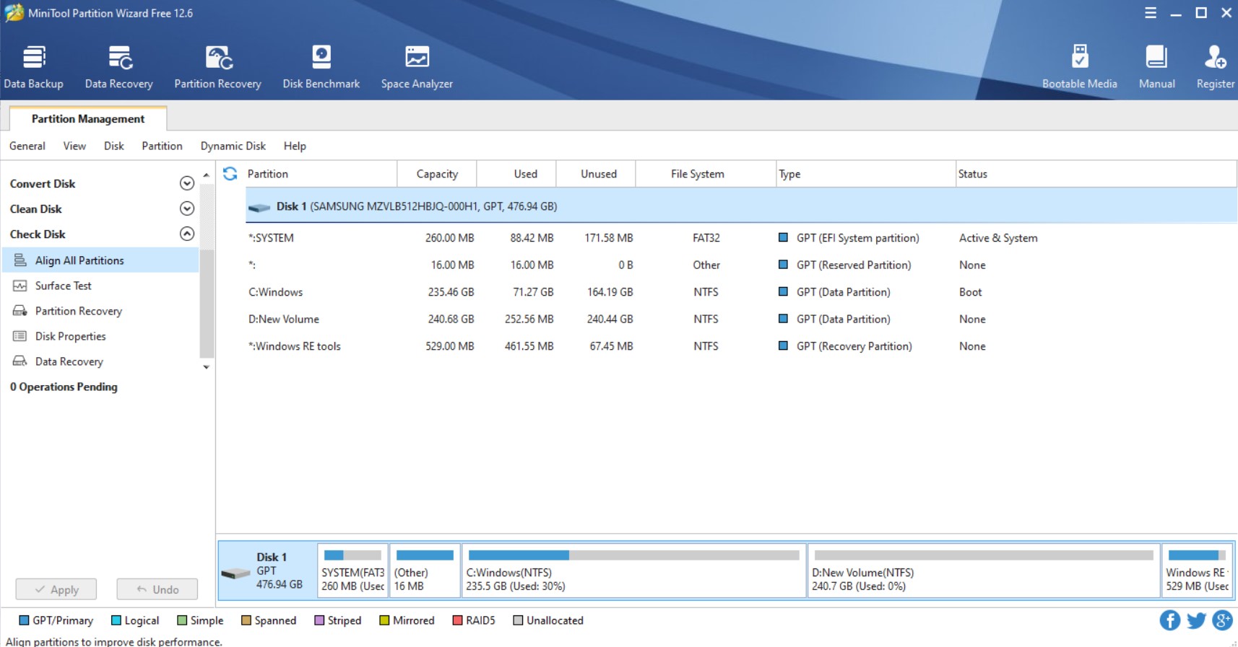The height and width of the screenshot is (647, 1238).
Task: Open the Dynamic Disk menu
Action: (233, 146)
